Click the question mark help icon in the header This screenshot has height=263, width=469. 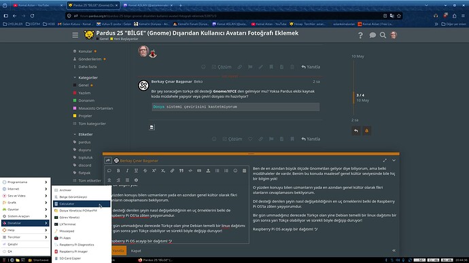pyautogui.click(x=360, y=35)
